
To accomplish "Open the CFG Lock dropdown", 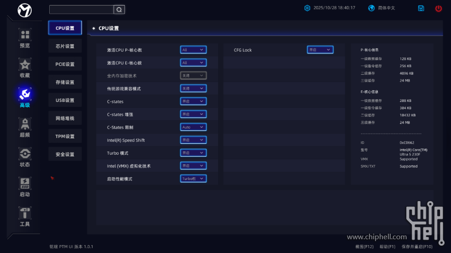I will [x=320, y=50].
